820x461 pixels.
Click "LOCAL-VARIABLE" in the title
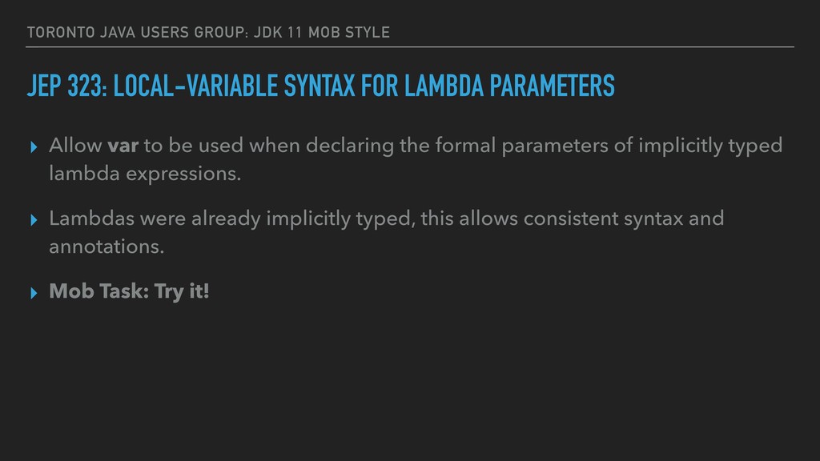click(x=195, y=86)
